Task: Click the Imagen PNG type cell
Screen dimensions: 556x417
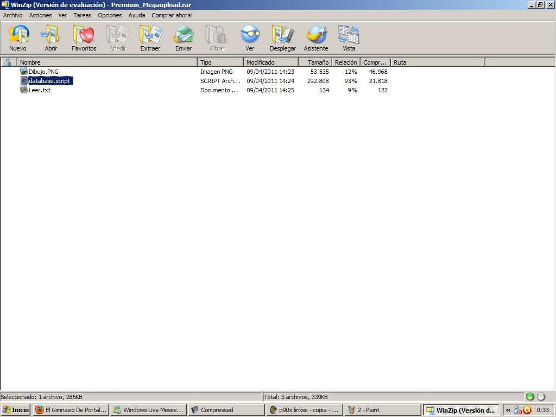Action: click(216, 72)
